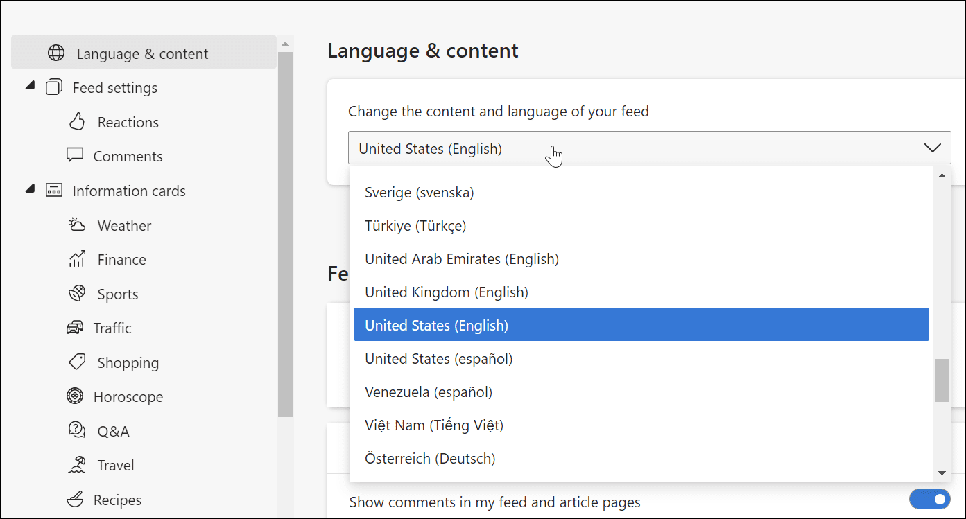Select United Kingdom (English) from the list
This screenshot has width=966, height=519.
[447, 292]
